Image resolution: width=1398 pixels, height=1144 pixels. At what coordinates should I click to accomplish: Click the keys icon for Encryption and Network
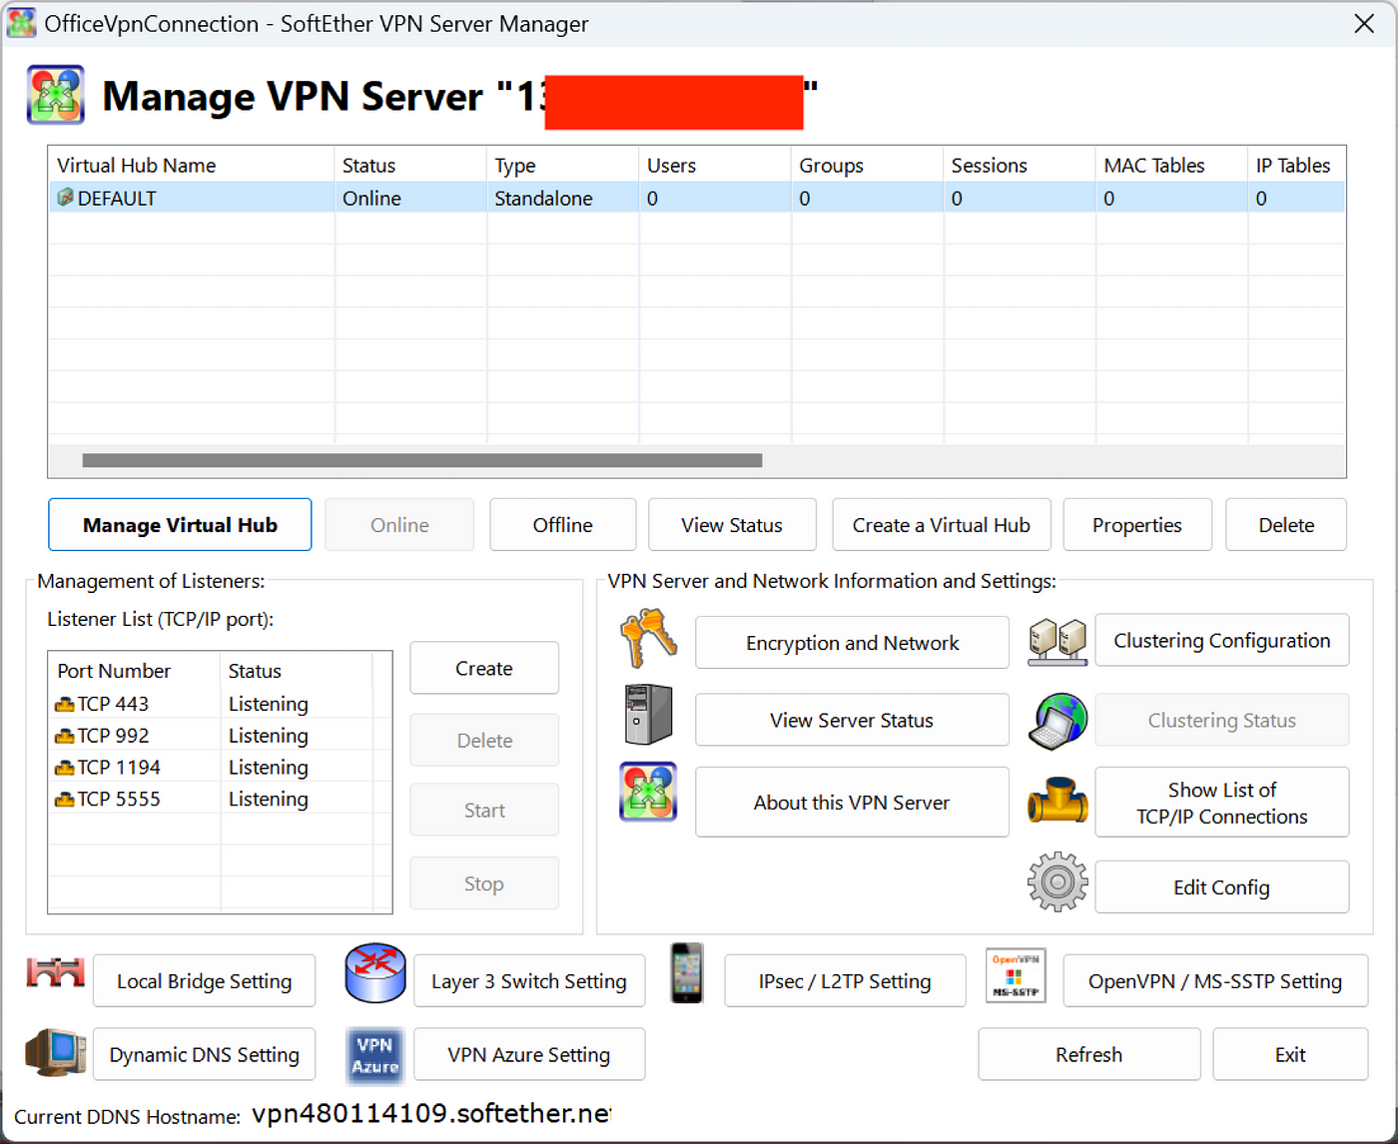pos(648,640)
